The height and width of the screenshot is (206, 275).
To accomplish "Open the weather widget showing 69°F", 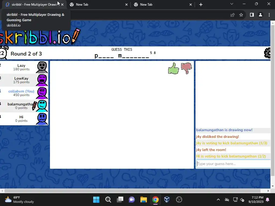I will (19, 200).
